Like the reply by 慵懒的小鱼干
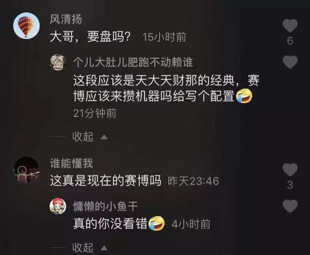310x255 pixels. pyautogui.click(x=290, y=206)
